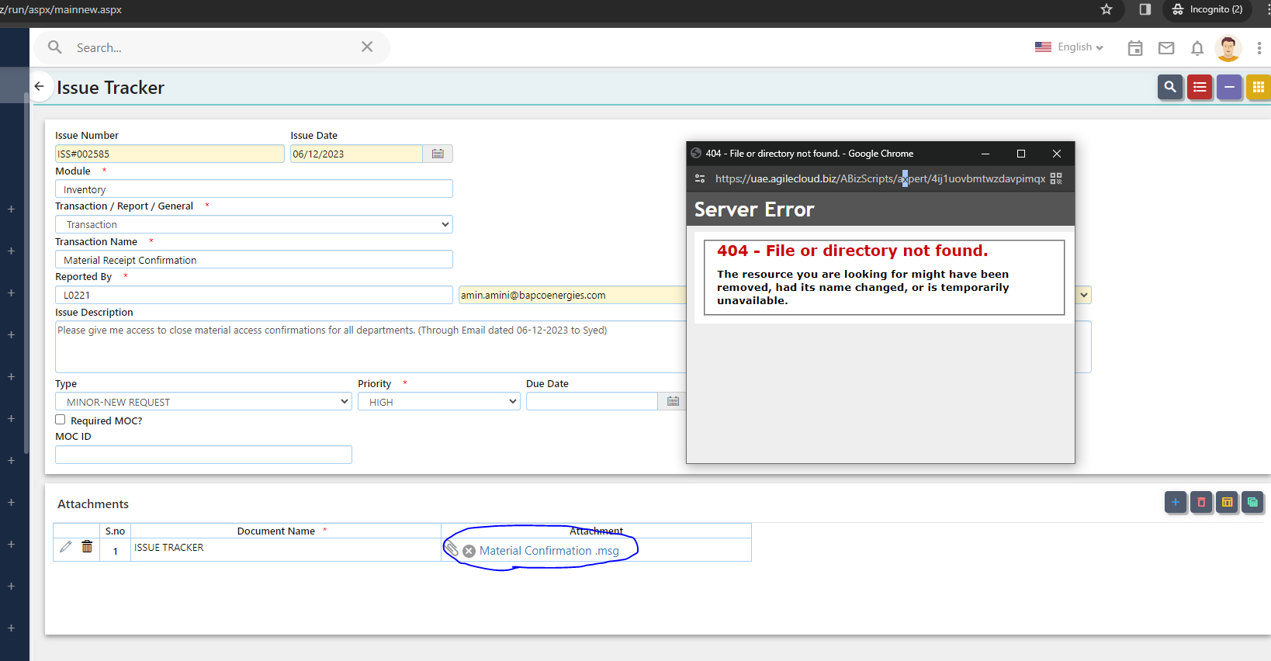Open the Type dropdown MINOR-NEW REQUEST
The image size is (1271, 661).
click(203, 401)
